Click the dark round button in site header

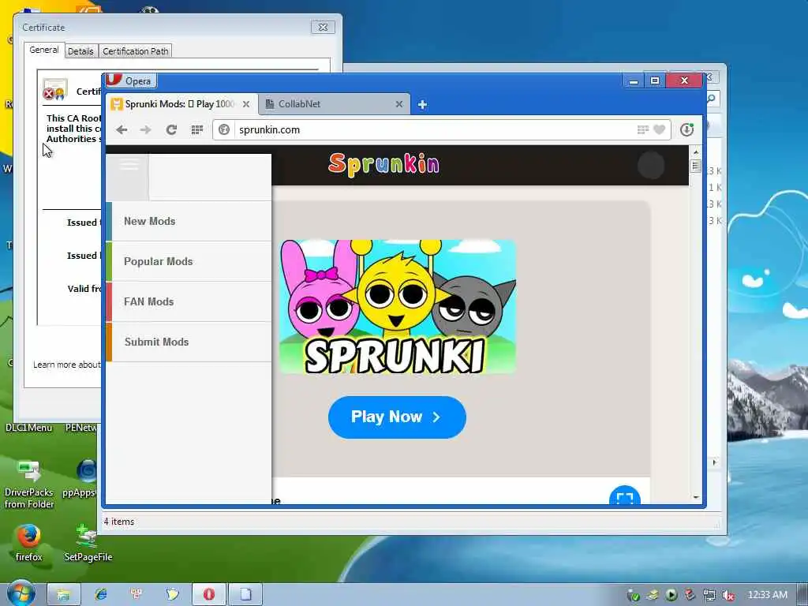tap(651, 166)
